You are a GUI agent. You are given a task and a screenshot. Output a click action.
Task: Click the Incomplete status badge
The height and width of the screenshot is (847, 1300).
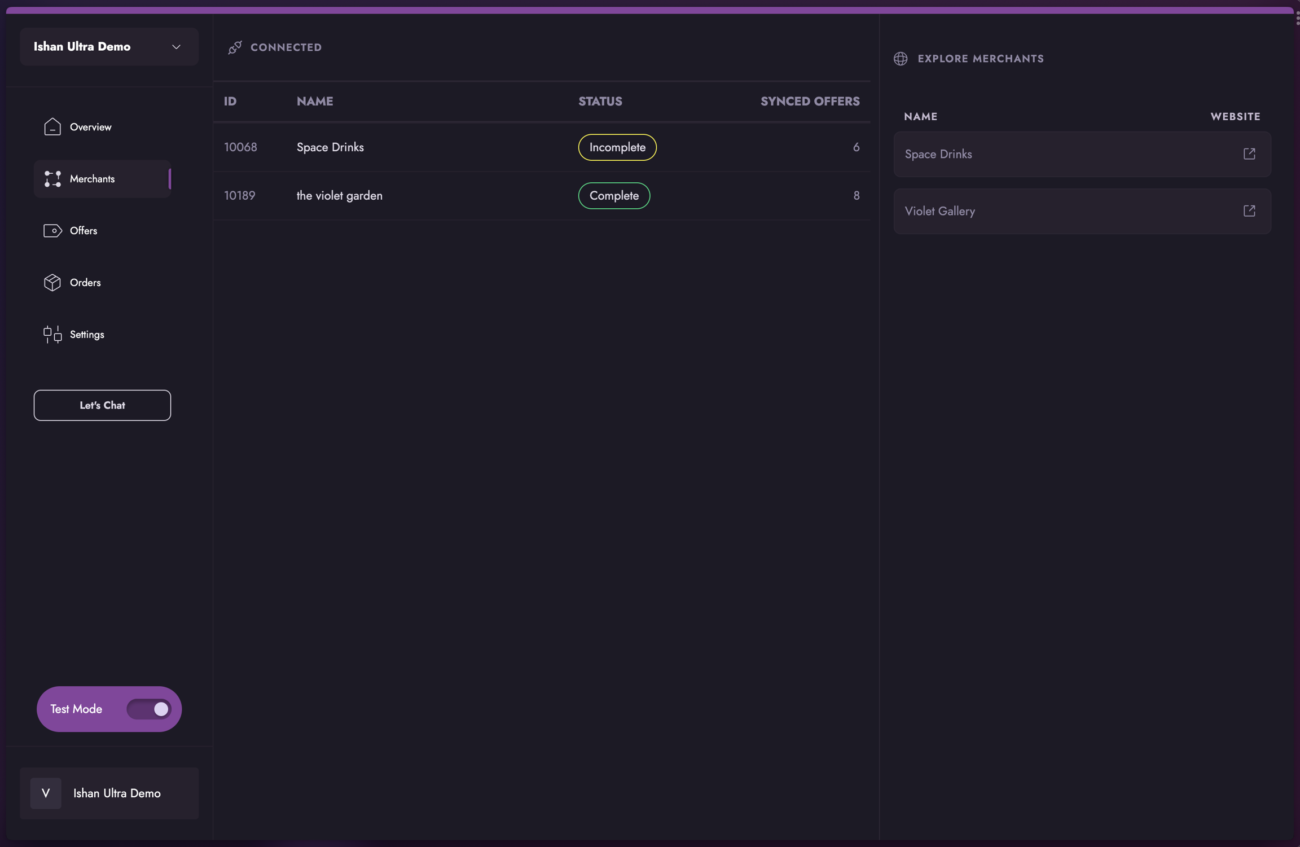coord(617,147)
